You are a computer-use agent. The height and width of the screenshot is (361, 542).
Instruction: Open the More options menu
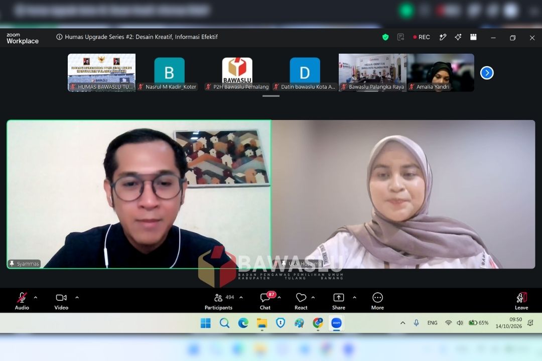click(377, 301)
